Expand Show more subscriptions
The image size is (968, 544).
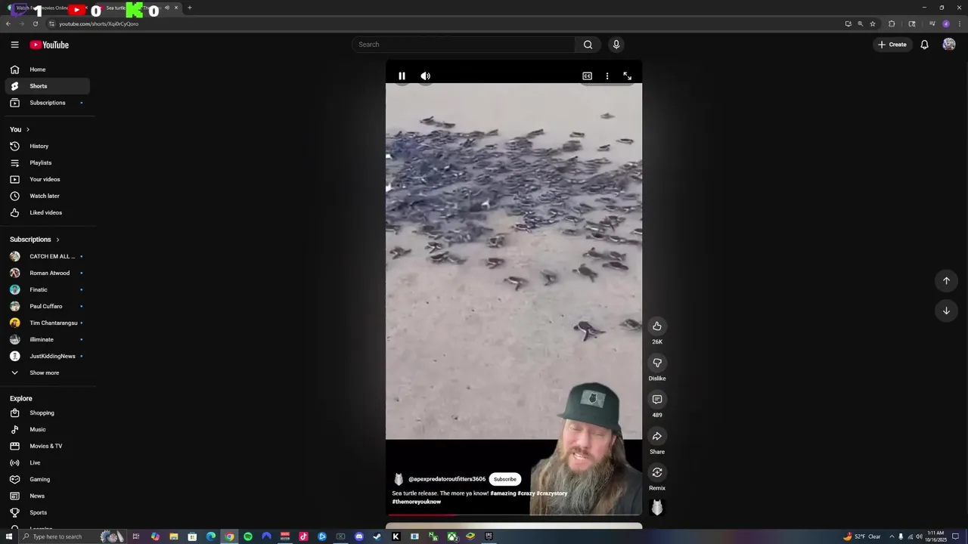point(48,372)
